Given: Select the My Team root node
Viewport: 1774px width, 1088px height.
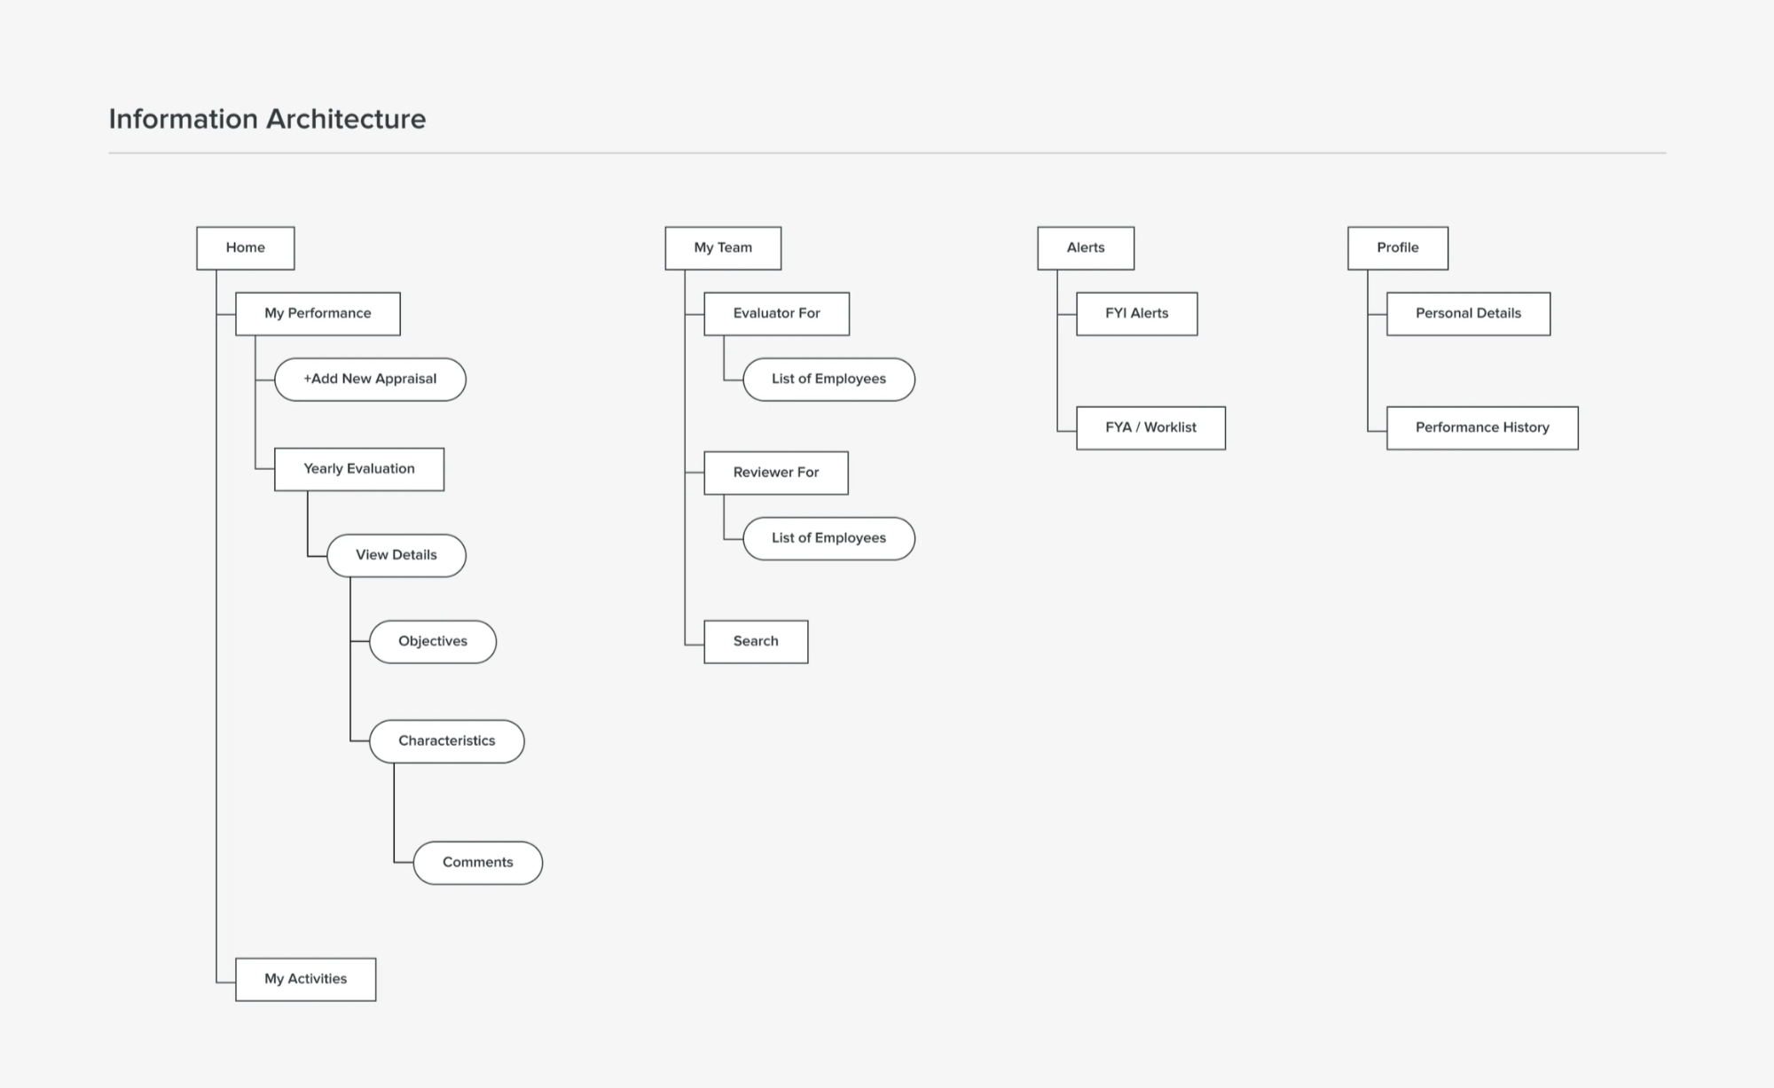Looking at the screenshot, I should (x=723, y=248).
